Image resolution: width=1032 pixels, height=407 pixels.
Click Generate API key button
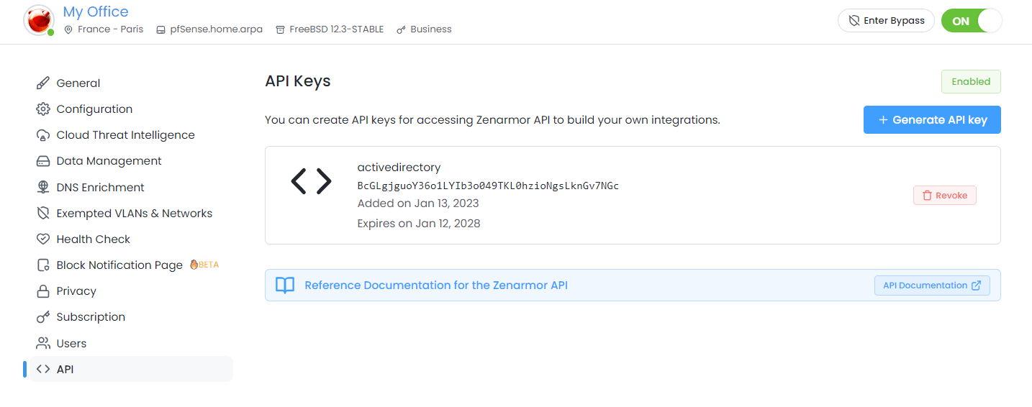click(x=932, y=120)
